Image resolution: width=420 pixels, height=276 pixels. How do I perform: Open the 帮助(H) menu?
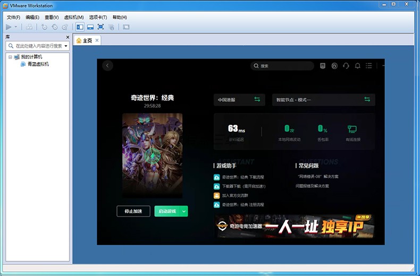click(x=120, y=17)
